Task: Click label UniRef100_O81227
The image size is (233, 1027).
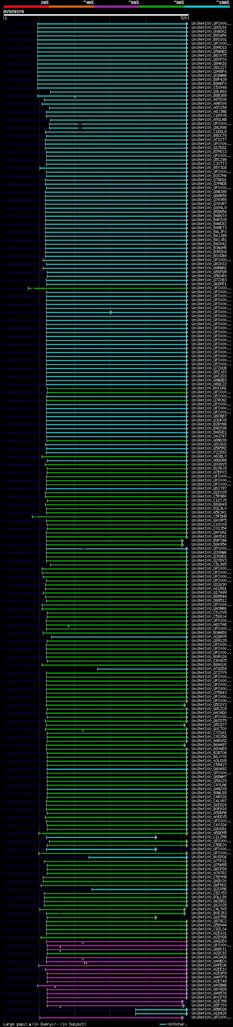Action: (209, 67)
